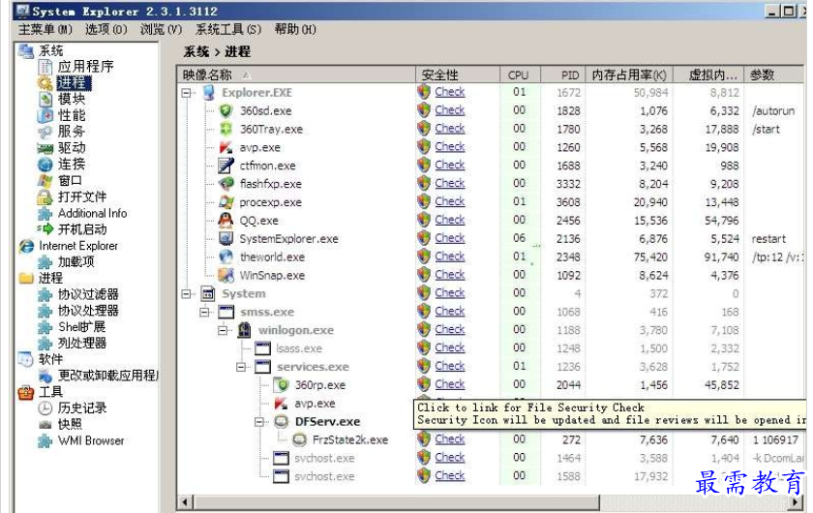Click the 性能 performance icon in sidebar

click(x=45, y=115)
